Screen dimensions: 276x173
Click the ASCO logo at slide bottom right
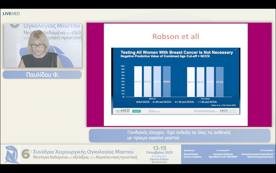coord(224,110)
